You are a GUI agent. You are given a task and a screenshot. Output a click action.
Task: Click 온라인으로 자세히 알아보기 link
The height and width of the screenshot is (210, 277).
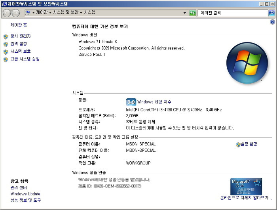point(246,198)
